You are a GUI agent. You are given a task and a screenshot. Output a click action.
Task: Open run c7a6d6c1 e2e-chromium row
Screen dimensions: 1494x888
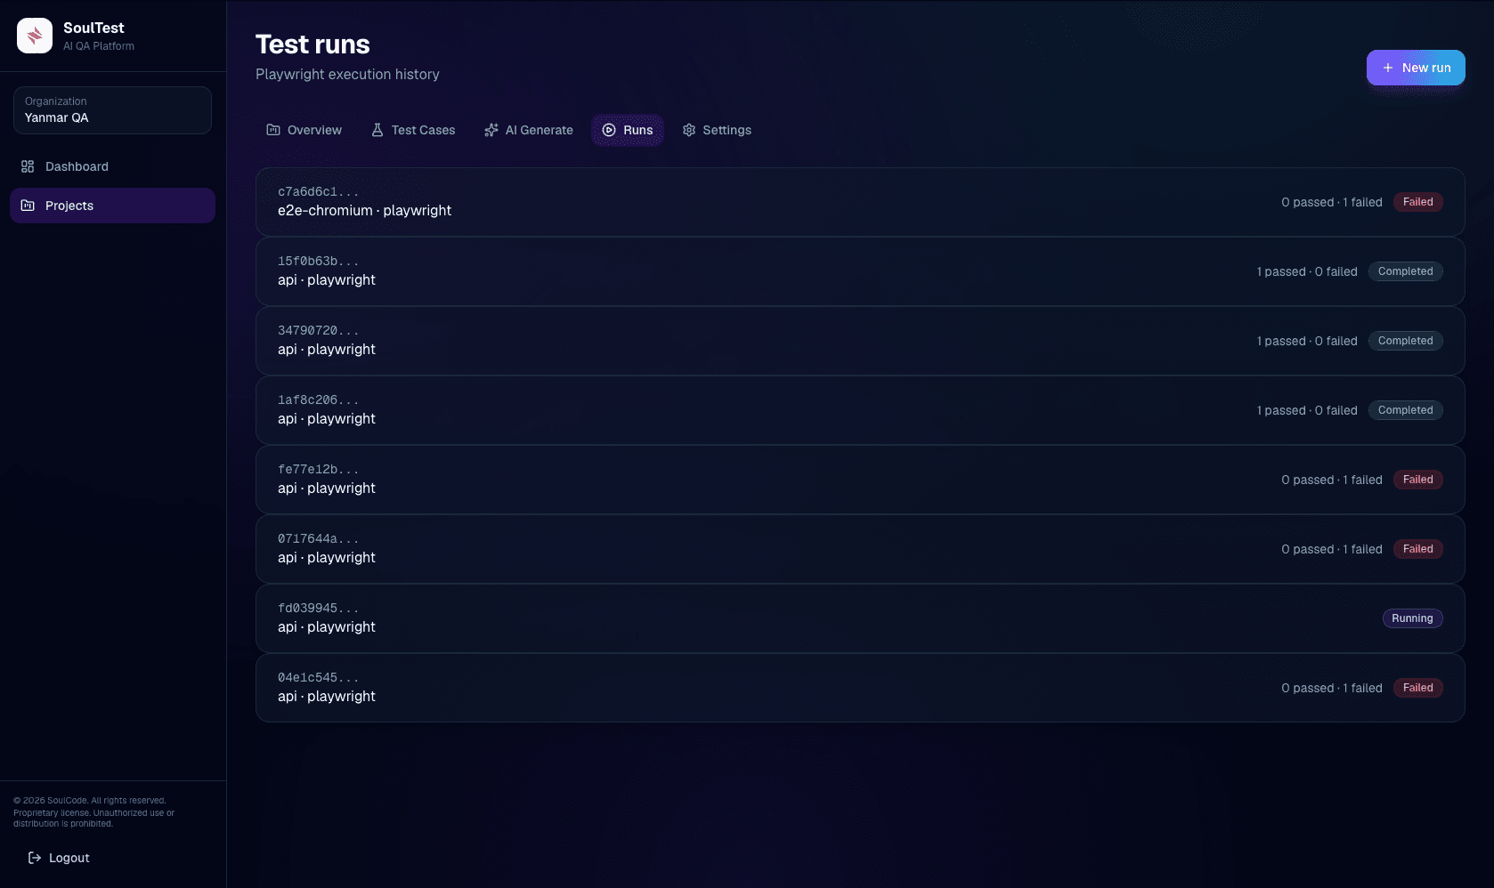[860, 202]
